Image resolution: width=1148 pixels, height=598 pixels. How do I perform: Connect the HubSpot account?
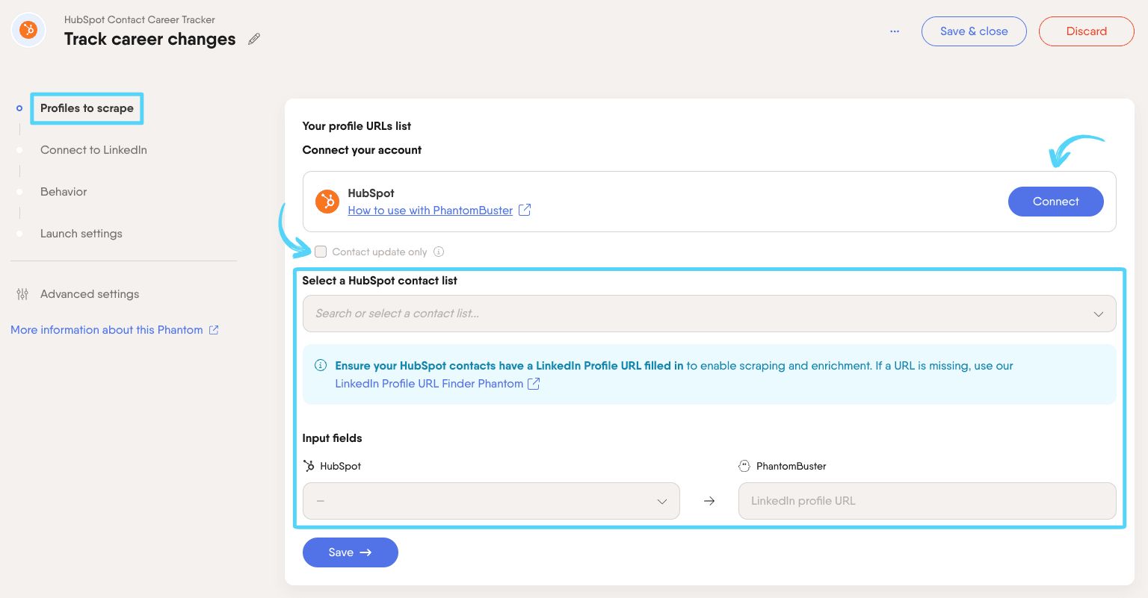pos(1055,202)
